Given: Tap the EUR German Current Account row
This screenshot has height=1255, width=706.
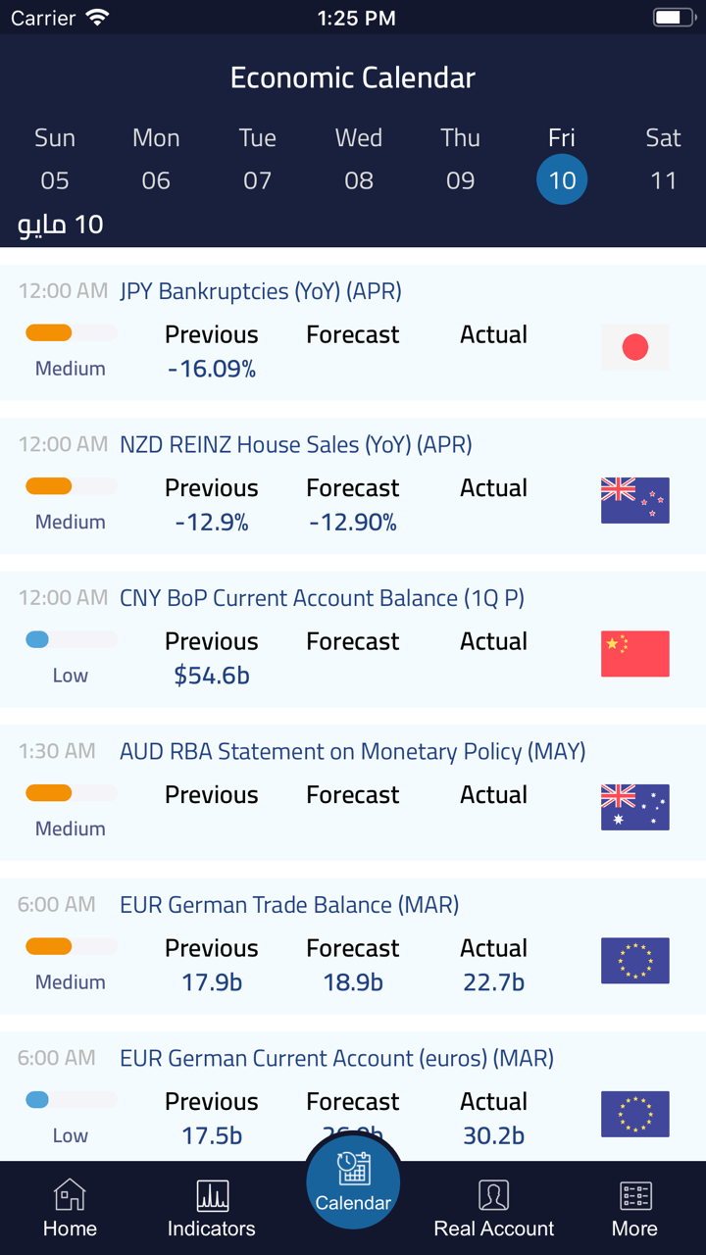Looking at the screenshot, I should click(336, 1059).
